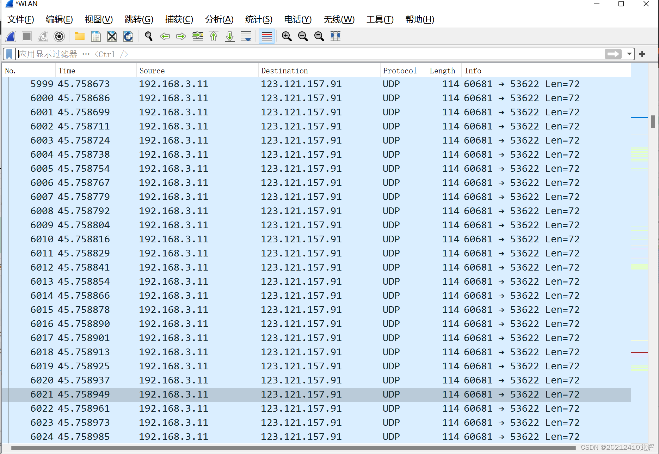
Task: Open the 分析(A) menu
Action: [219, 19]
